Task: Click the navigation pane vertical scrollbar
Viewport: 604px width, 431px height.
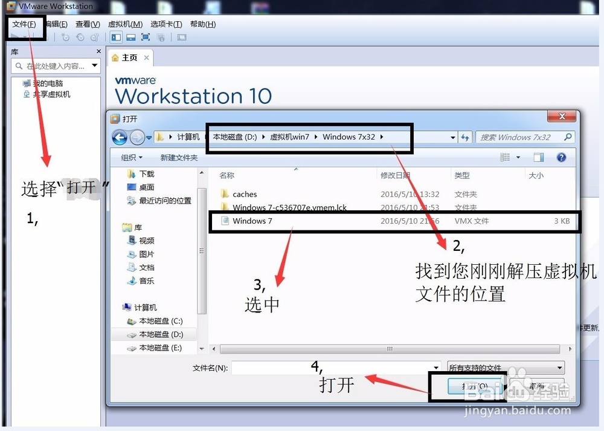Action: pyautogui.click(x=202, y=251)
